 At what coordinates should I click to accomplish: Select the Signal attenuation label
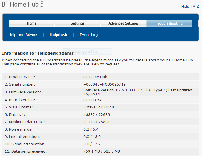click(25, 144)
